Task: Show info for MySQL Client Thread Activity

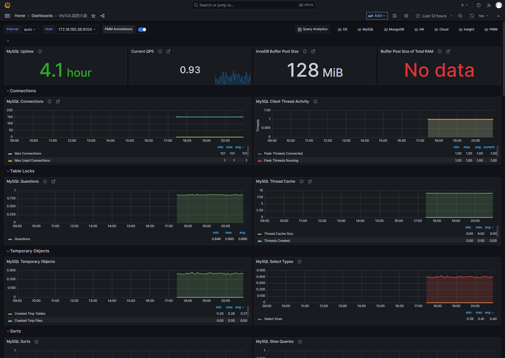Action: (x=315, y=102)
